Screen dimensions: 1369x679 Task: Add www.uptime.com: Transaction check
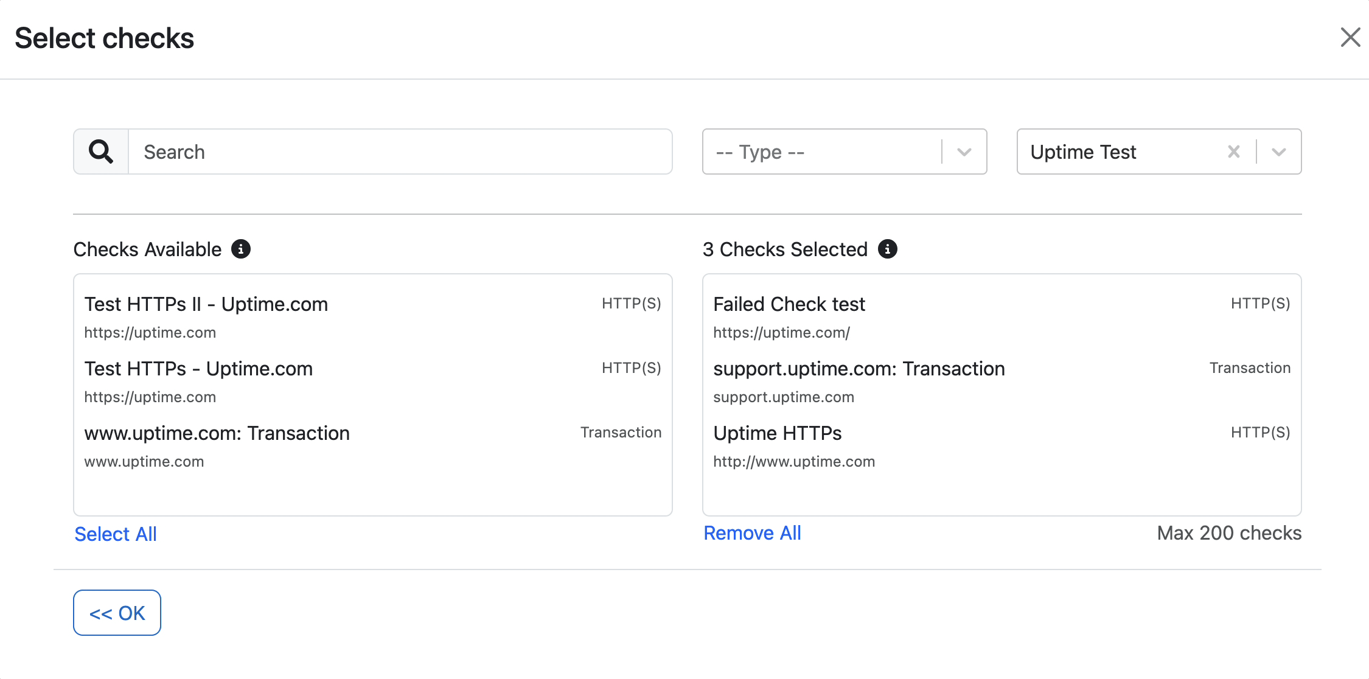pos(372,446)
